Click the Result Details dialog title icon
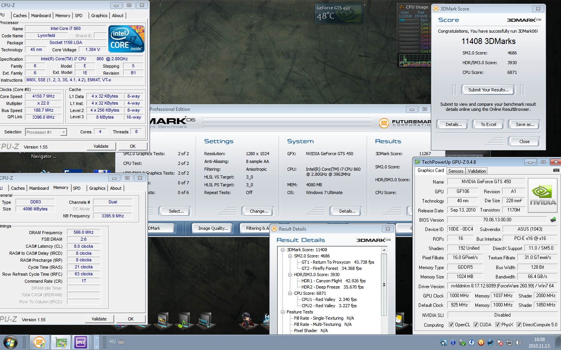561x350 pixels. click(274, 229)
